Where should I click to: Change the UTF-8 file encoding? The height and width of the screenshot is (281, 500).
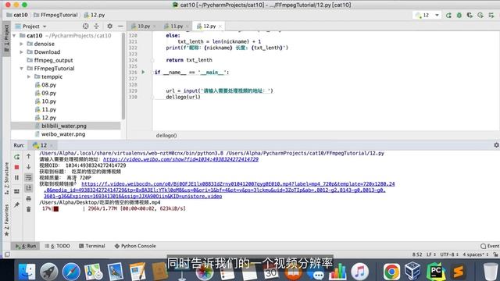(449, 254)
